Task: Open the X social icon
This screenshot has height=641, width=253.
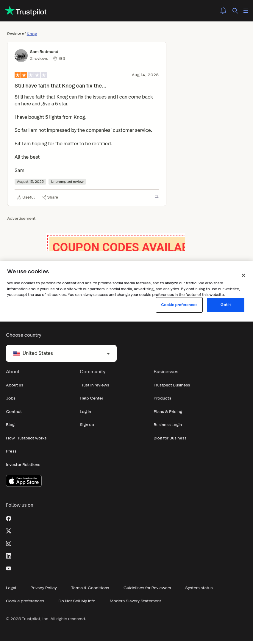Action: click(9, 531)
